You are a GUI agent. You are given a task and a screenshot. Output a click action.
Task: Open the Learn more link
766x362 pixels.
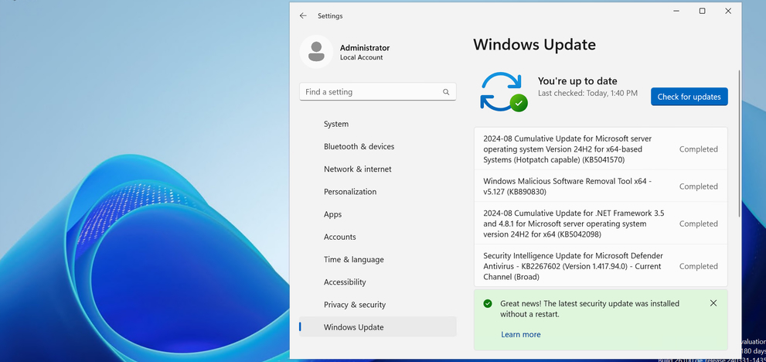[521, 335]
